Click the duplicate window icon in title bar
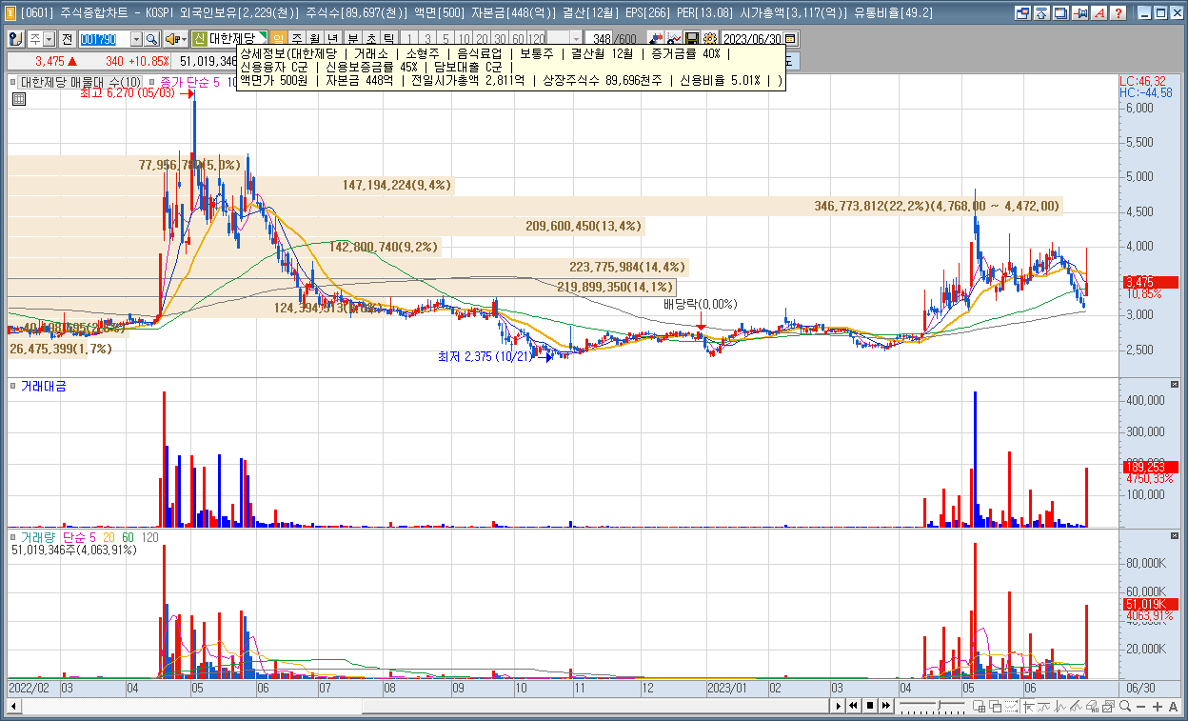1188x721 pixels. [x=1060, y=13]
